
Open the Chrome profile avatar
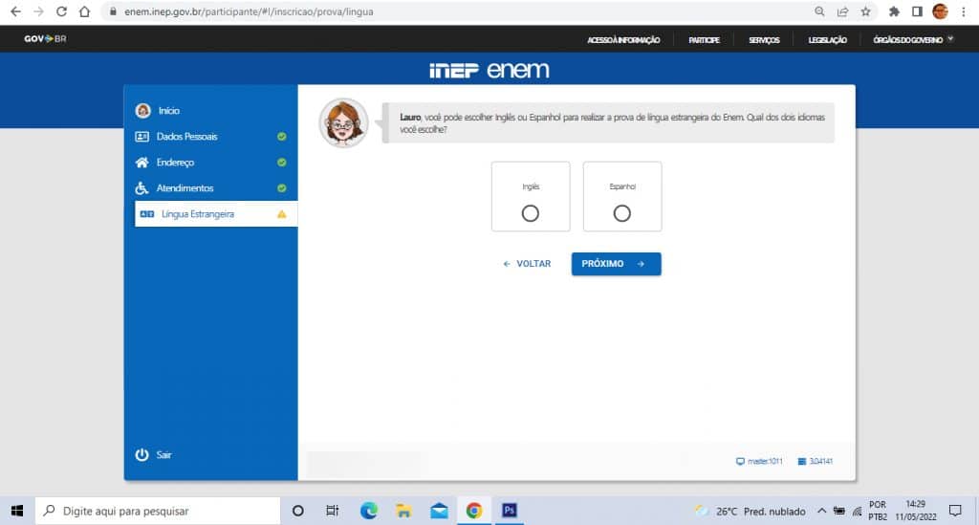click(x=941, y=11)
